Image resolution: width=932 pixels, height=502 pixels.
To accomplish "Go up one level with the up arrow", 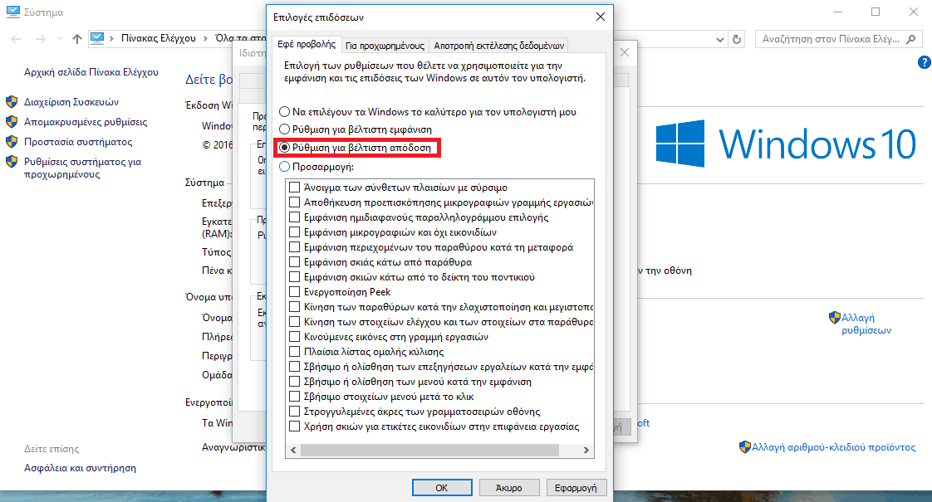I will click(x=76, y=39).
